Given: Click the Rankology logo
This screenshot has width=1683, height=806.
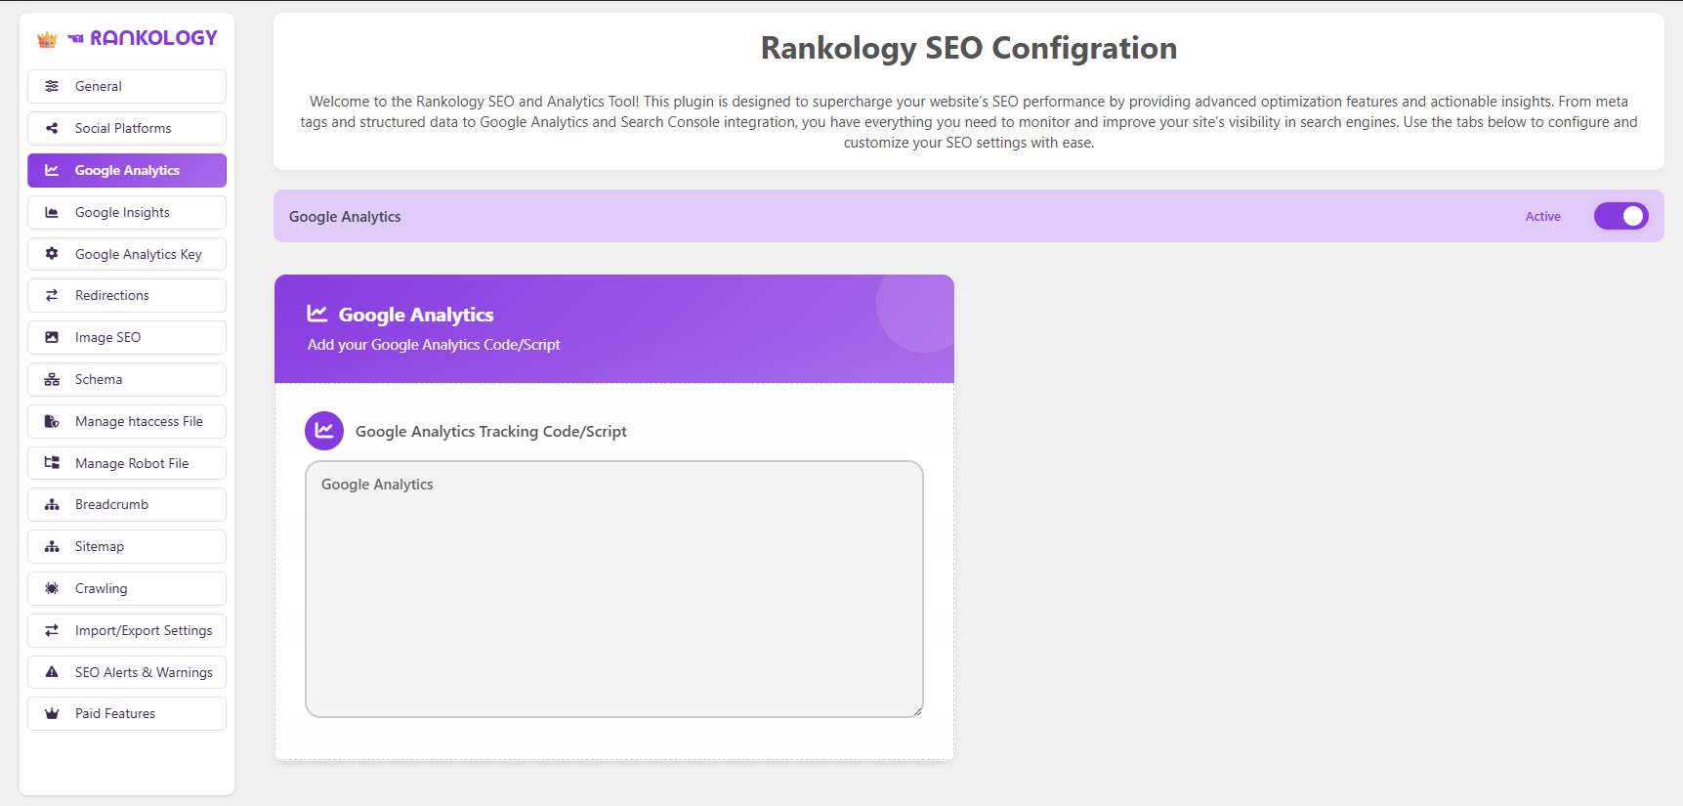Looking at the screenshot, I should point(128,38).
